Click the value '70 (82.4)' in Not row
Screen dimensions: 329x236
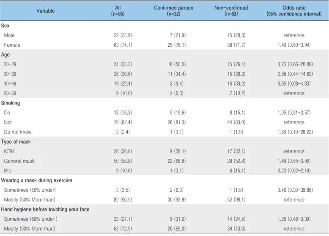click(123, 122)
